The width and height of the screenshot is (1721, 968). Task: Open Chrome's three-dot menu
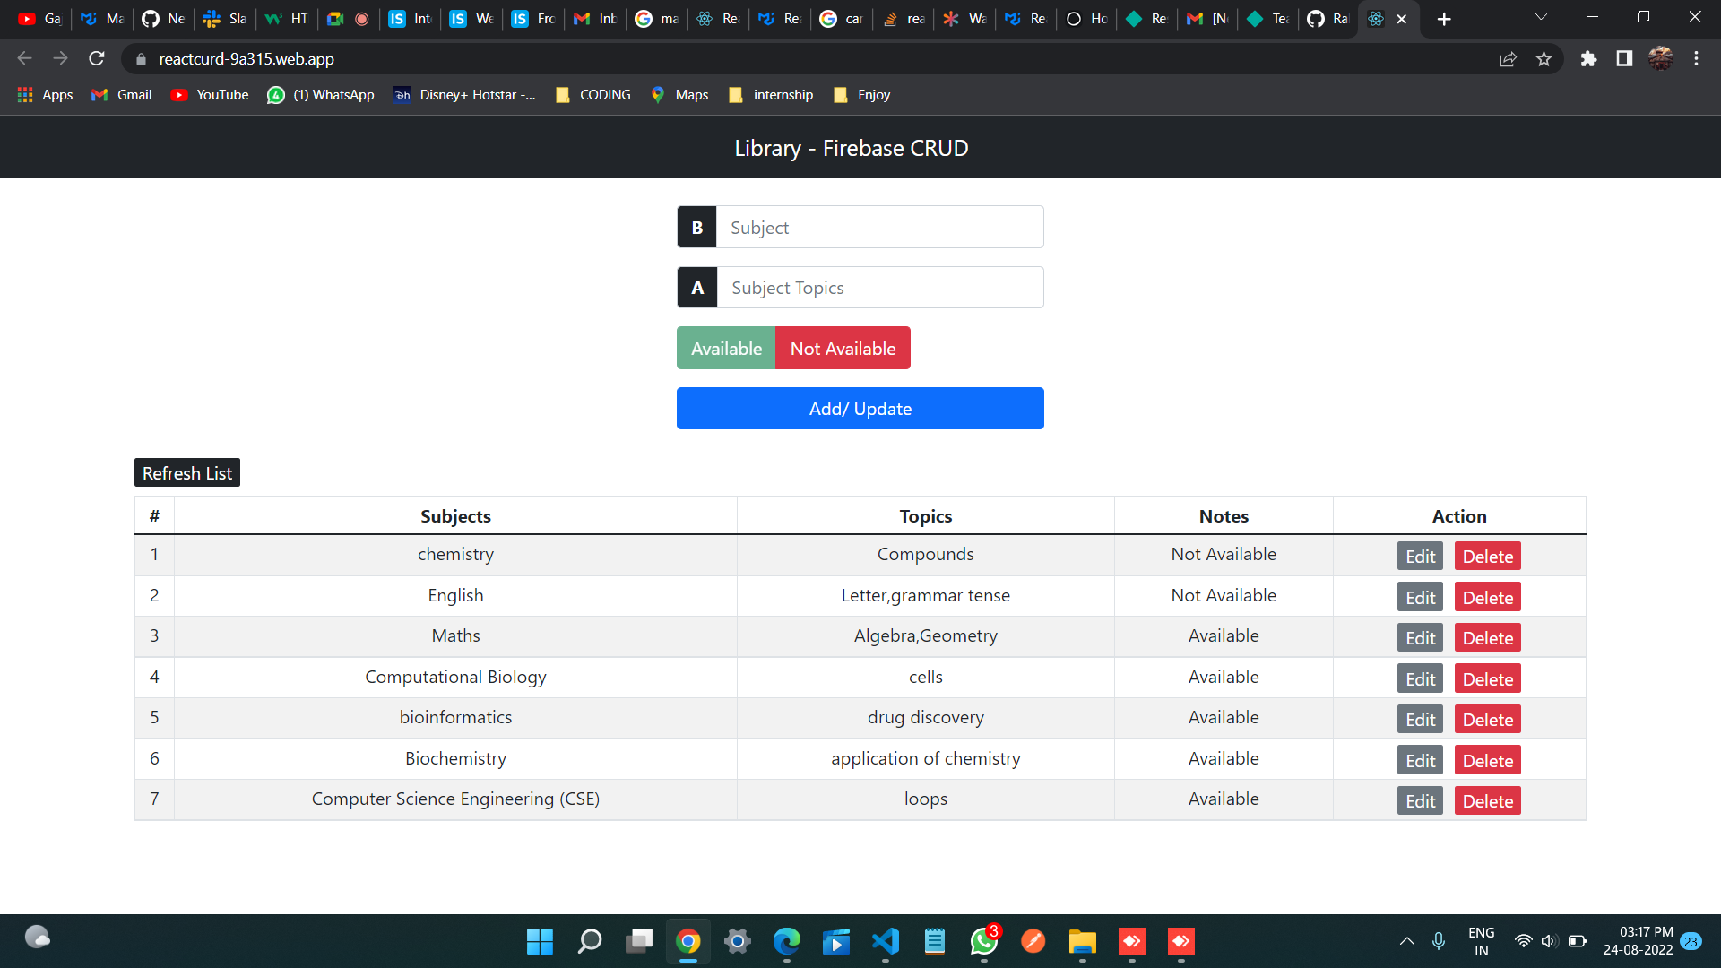click(x=1696, y=58)
